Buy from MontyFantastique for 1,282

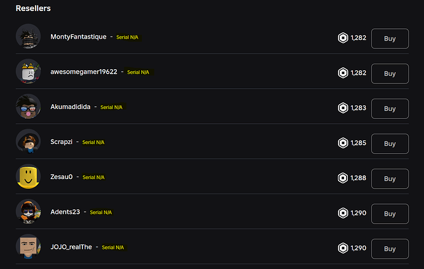[390, 38]
